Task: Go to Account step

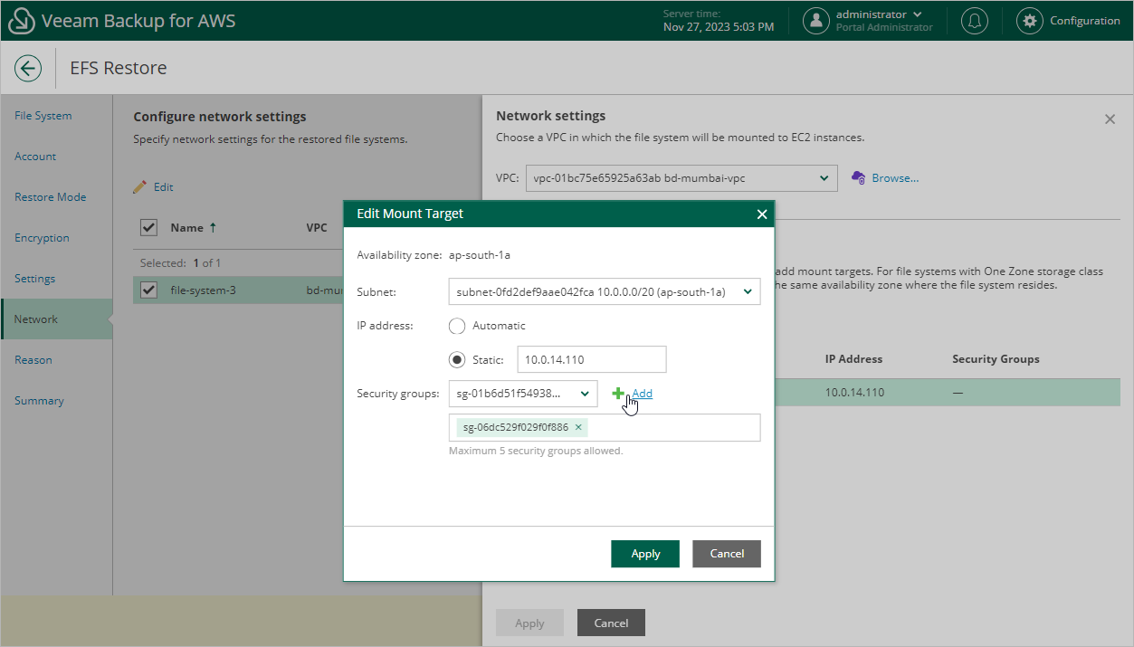Action: point(35,157)
